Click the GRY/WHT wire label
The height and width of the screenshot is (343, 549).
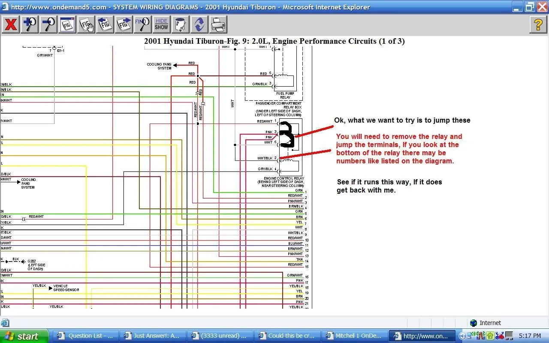pyautogui.click(x=45, y=55)
